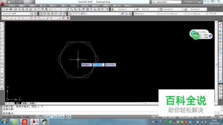
Task: Click the Plot printer icon in Standard toolbar
Action: tap(15, 9)
